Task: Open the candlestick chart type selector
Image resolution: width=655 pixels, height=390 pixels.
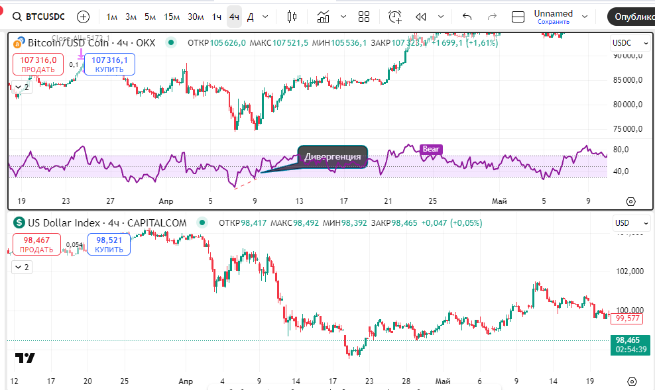Action: tap(292, 17)
